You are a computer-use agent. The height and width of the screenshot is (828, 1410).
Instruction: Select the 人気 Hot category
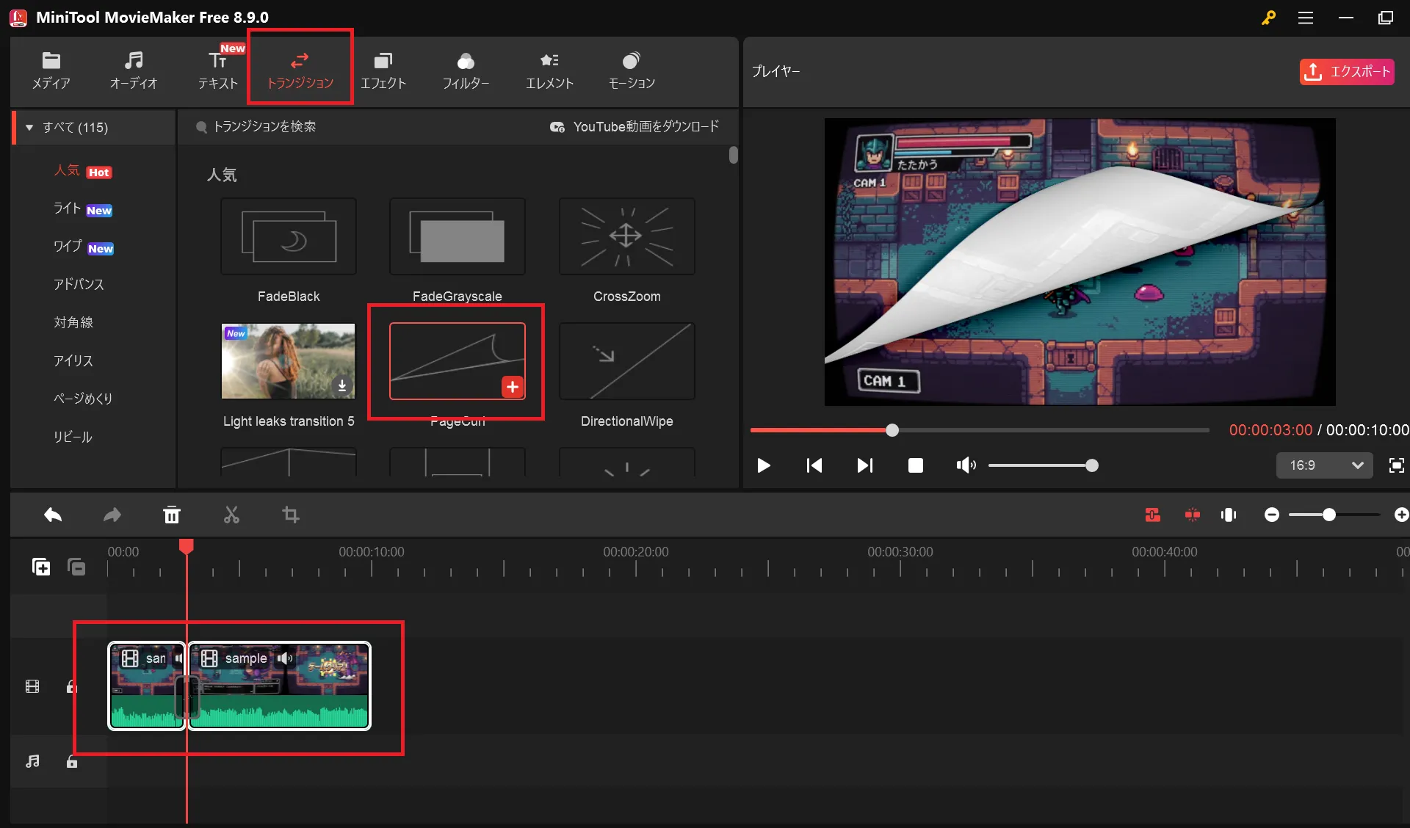(x=82, y=171)
